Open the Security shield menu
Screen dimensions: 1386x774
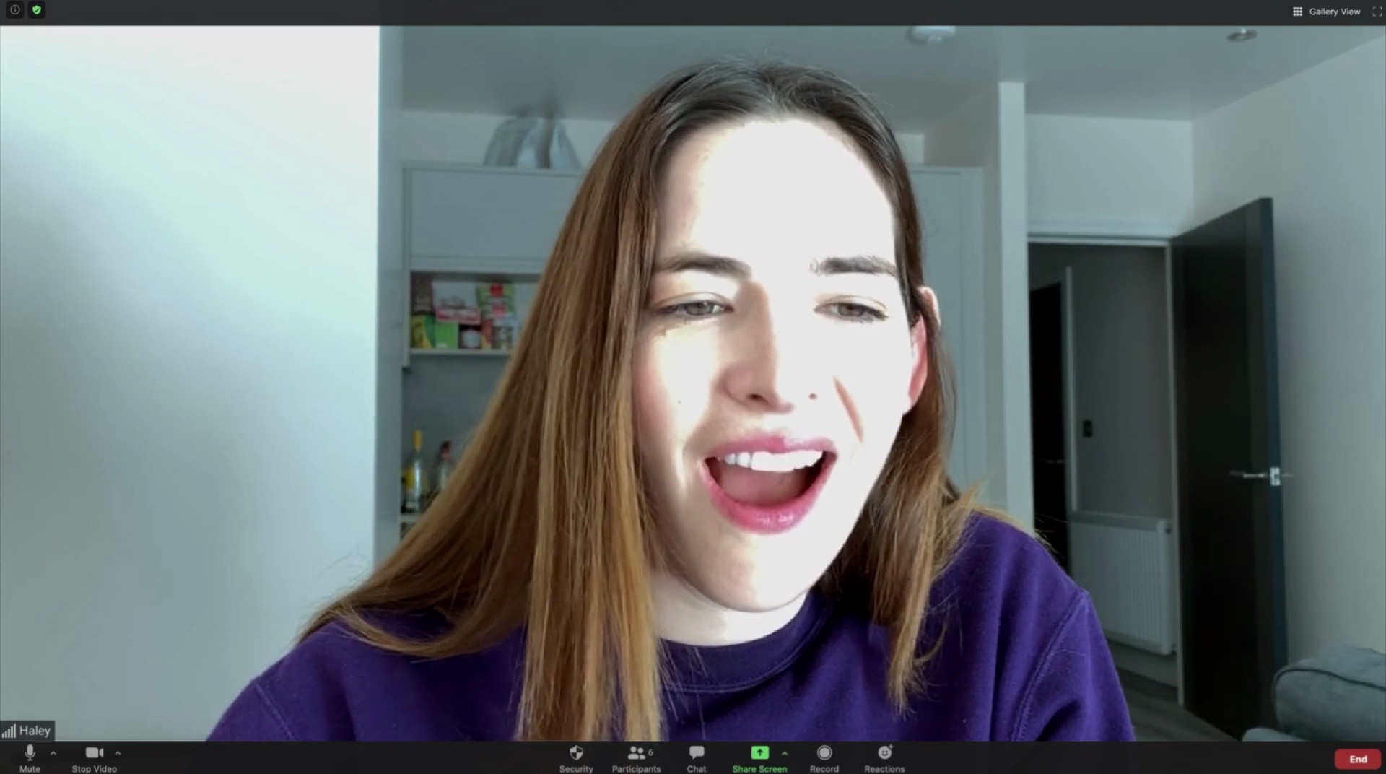tap(576, 758)
